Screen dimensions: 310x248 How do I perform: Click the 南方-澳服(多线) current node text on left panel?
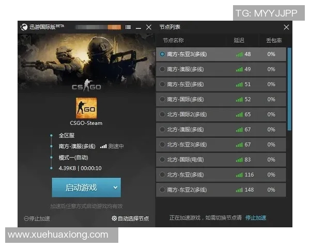[77, 146]
